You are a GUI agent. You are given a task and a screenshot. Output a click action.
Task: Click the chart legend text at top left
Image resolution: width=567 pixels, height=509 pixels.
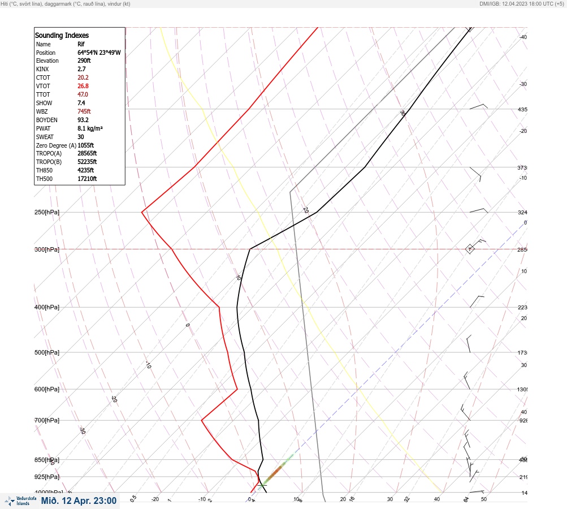(x=66, y=3)
